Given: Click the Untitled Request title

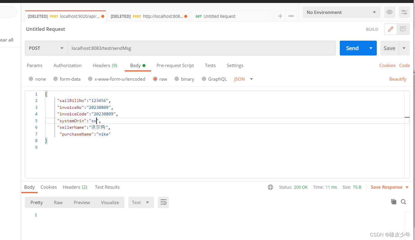Looking at the screenshot, I should point(46,29).
